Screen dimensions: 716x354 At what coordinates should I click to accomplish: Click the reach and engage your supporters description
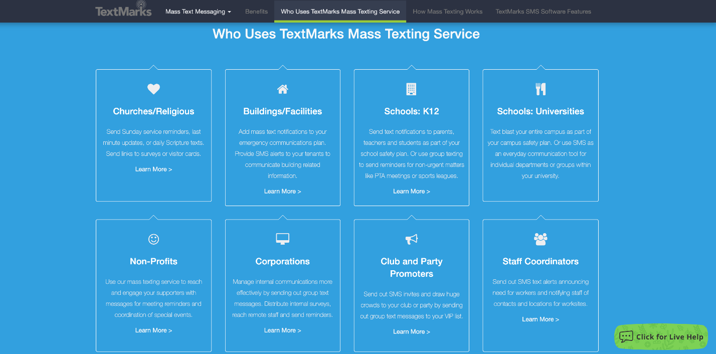[153, 298]
